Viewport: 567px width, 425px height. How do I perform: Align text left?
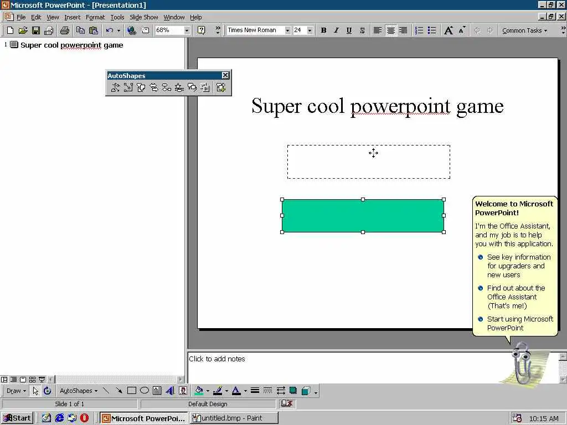tap(378, 30)
